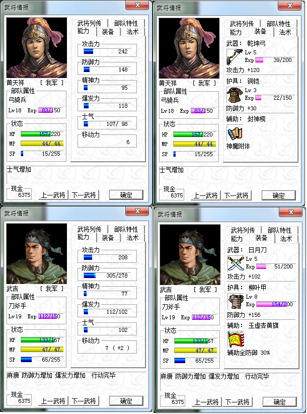Click the 玉虚杏黄旗 yellow flag icon
The height and width of the screenshot is (414, 307).
click(236, 339)
